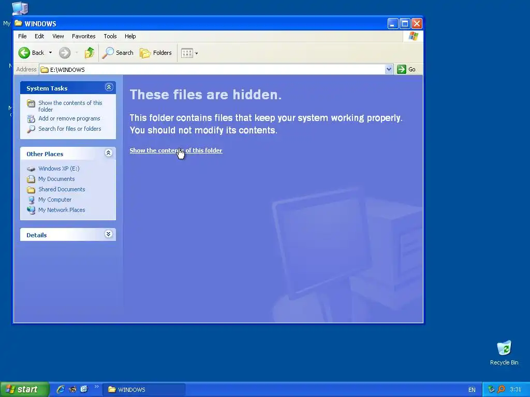Click the magnifier icon beside Search for files
Screen dimensions: 530x397
(x=31, y=129)
